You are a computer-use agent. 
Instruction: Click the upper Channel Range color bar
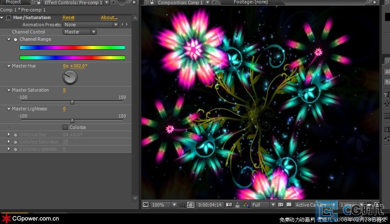pyautogui.click(x=72, y=48)
